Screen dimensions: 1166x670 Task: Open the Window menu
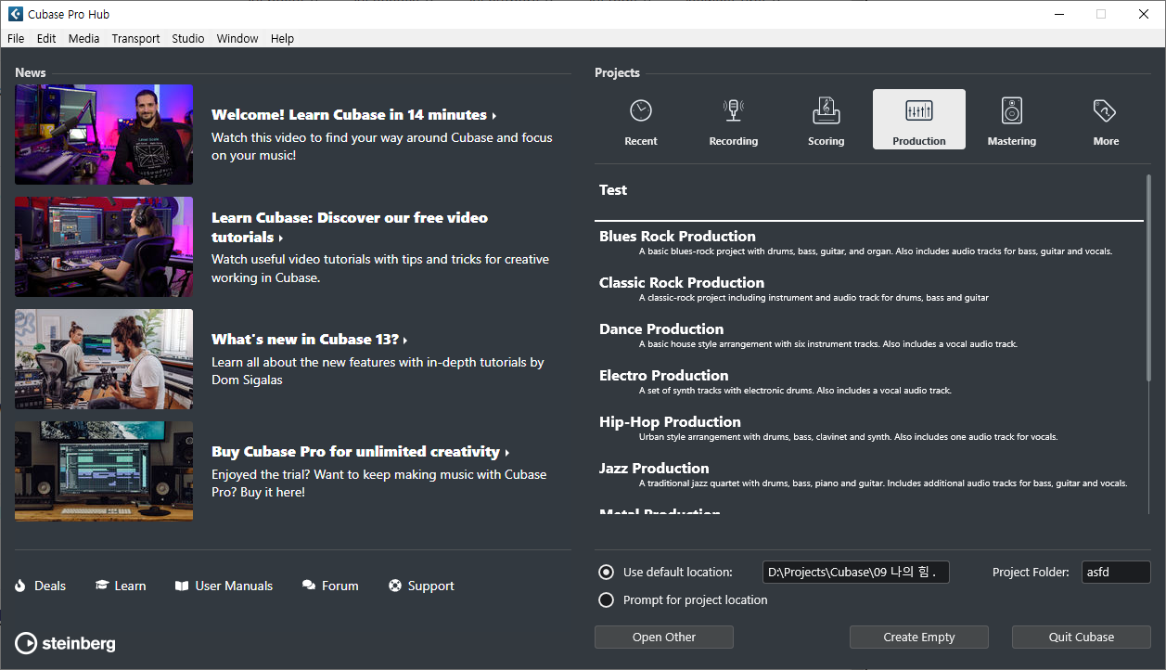(x=237, y=38)
